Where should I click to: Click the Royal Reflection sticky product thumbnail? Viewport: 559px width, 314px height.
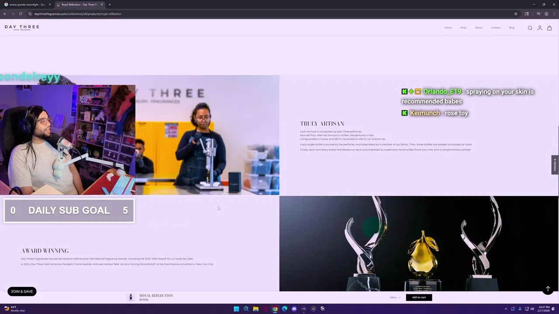(x=131, y=297)
